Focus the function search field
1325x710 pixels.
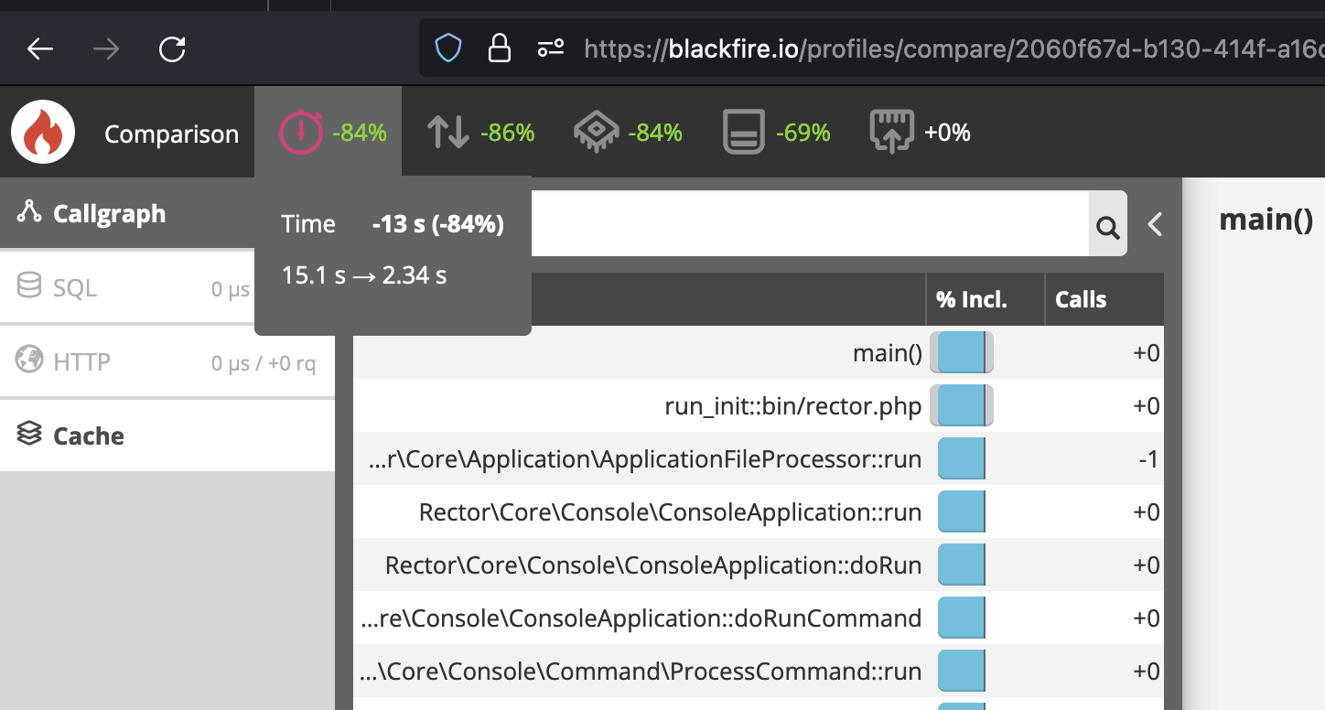point(809,223)
